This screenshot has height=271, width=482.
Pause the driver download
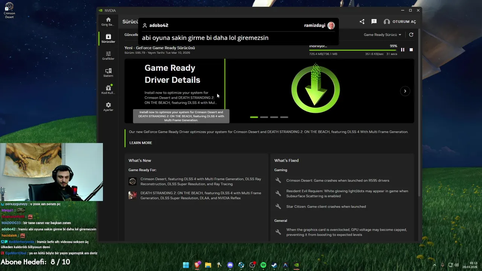coord(403,50)
